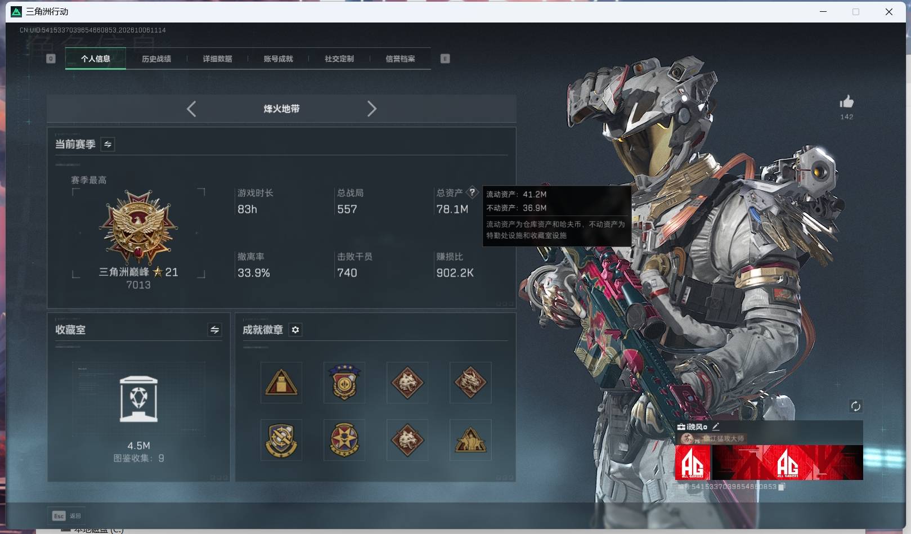Open the 社交定制 tab
This screenshot has height=534, width=911.
pos(339,59)
